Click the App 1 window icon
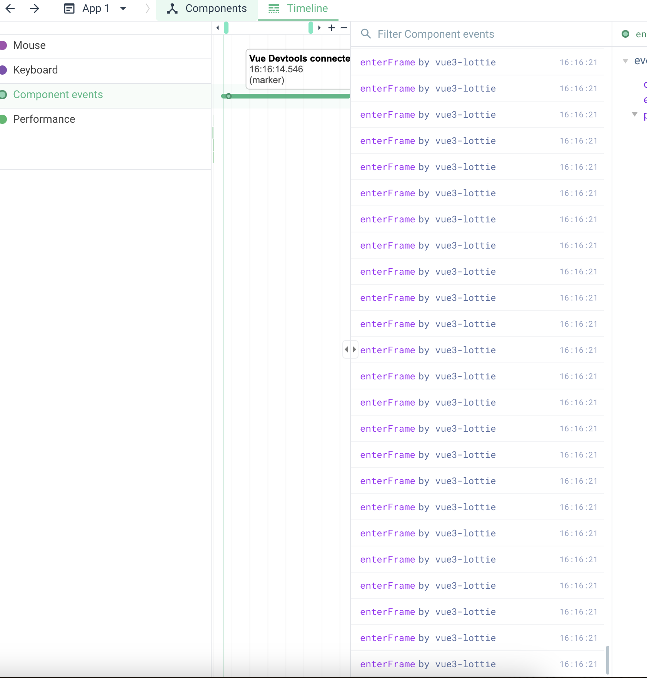 [x=69, y=8]
